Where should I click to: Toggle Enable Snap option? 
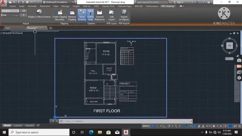(x=90, y=15)
